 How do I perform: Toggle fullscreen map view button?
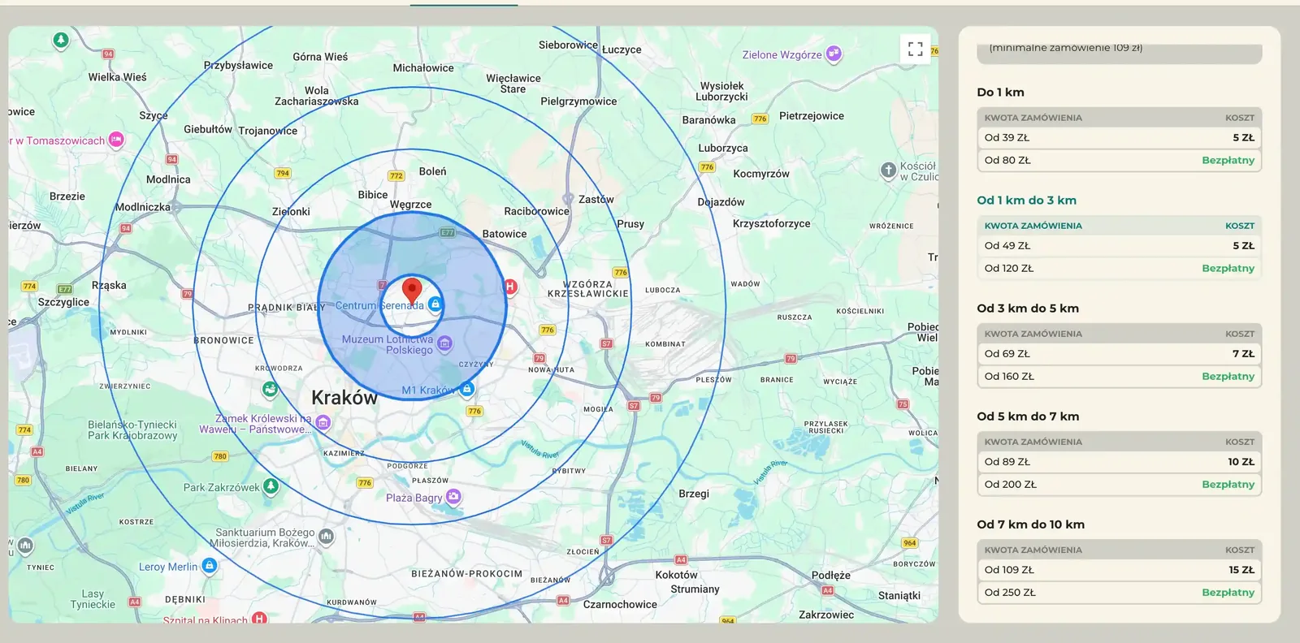pyautogui.click(x=915, y=49)
